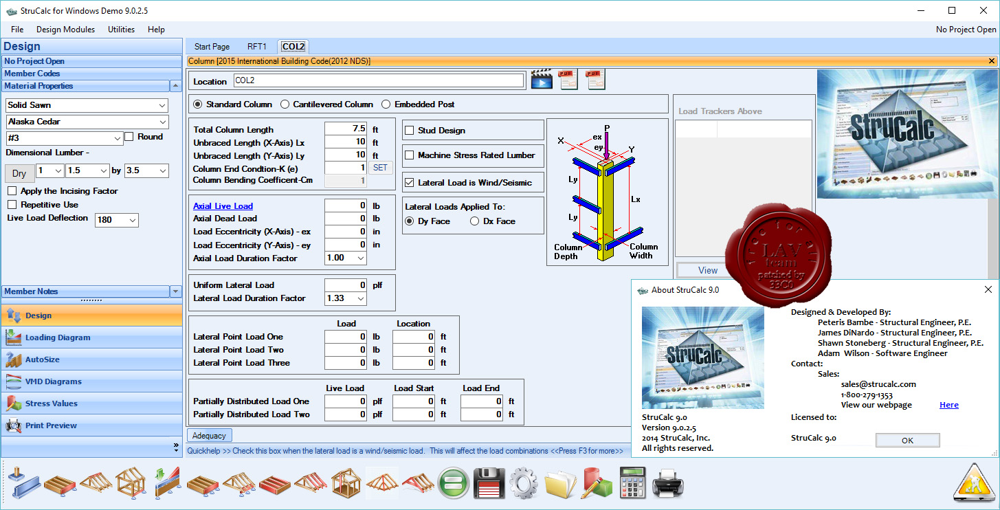Toggle the Round checkbox
The height and width of the screenshot is (510, 1000).
(x=129, y=137)
